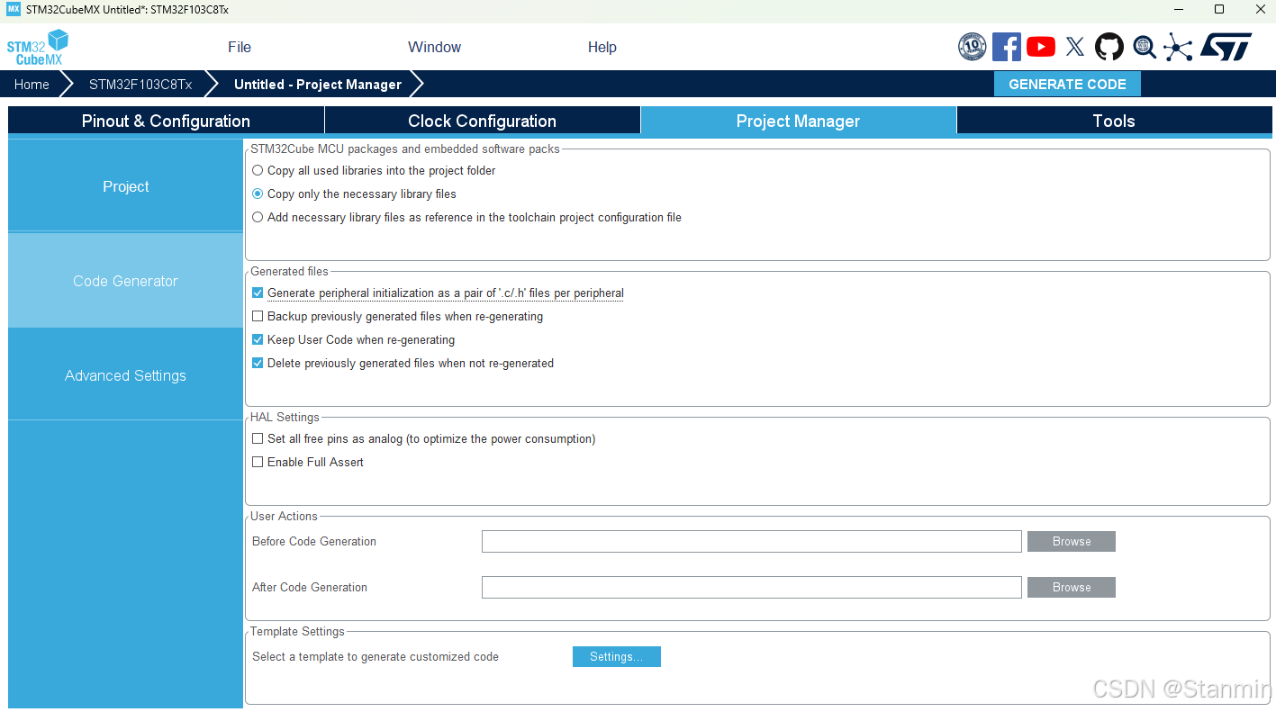Open the File menu
This screenshot has width=1276, height=712.
coord(240,47)
